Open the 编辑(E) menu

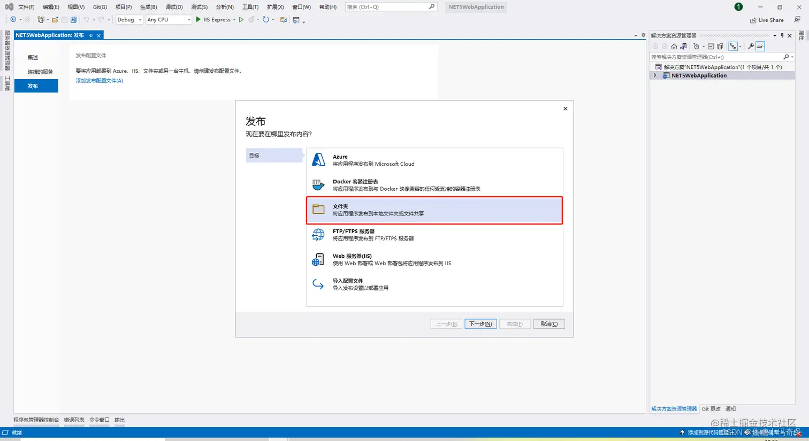[x=51, y=7]
